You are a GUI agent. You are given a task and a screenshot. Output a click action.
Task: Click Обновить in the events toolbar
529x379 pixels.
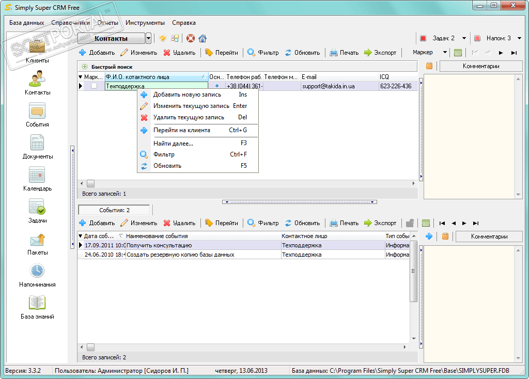pyautogui.click(x=302, y=223)
